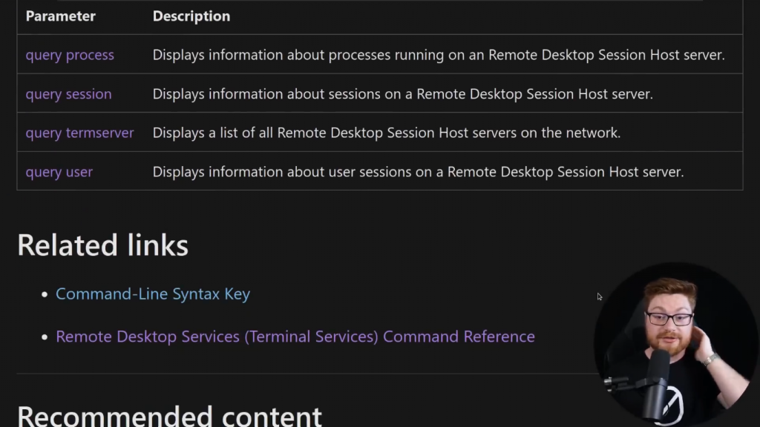The height and width of the screenshot is (427, 760).
Task: Open the query session parameter link
Action: point(68,94)
